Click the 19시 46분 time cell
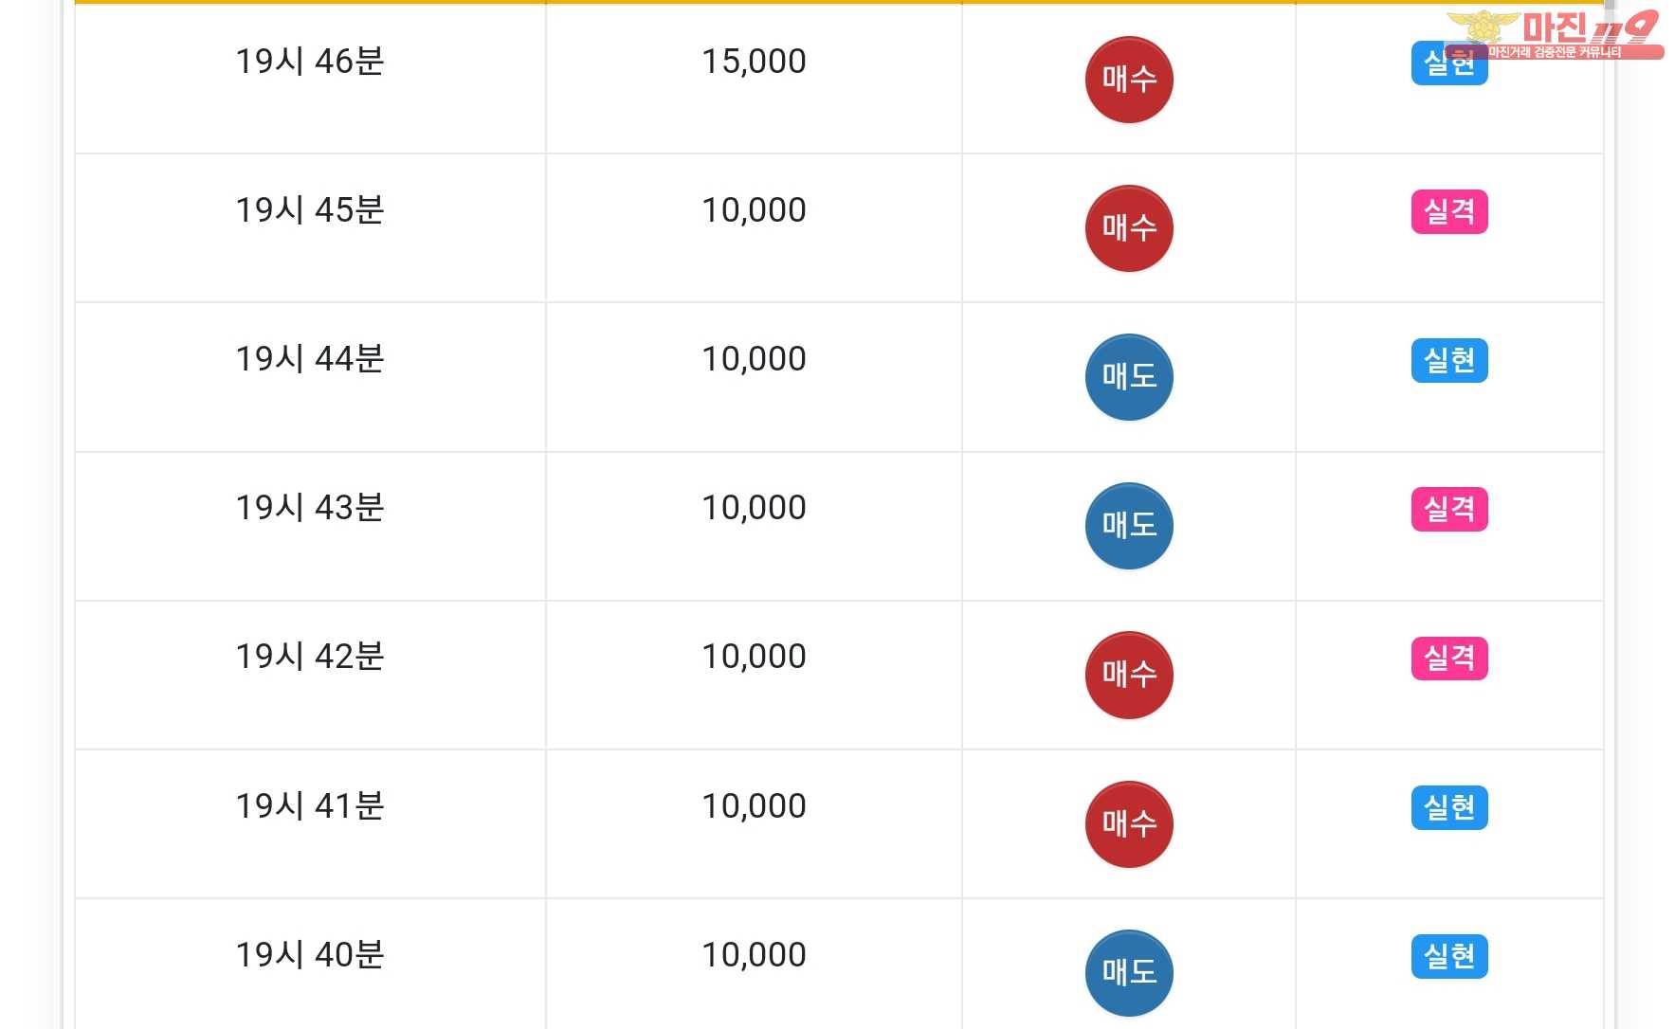Screen dimensions: 1675x1029 pos(309,62)
